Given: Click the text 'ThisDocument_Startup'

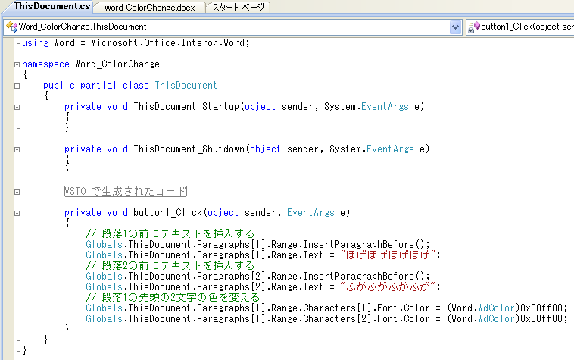Looking at the screenshot, I should [186, 107].
